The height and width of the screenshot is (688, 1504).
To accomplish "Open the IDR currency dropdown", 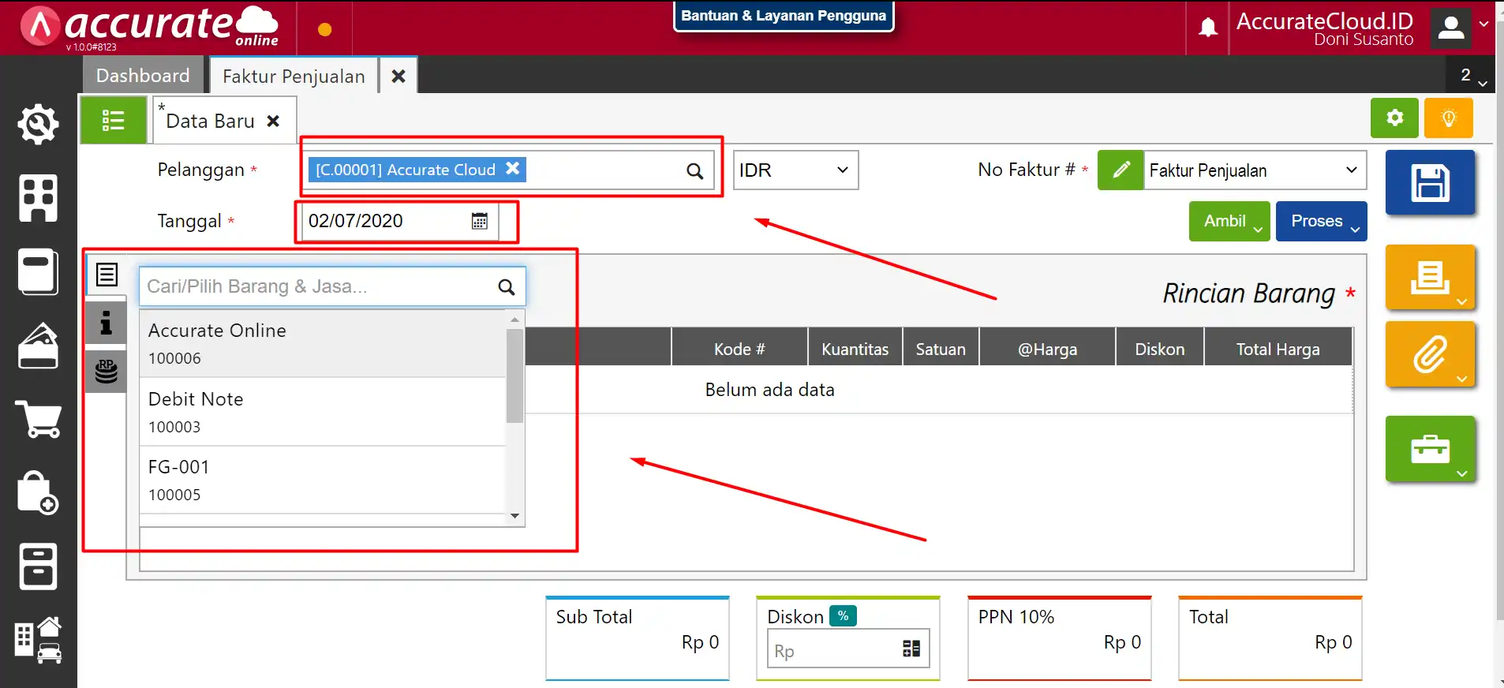I will click(x=795, y=170).
